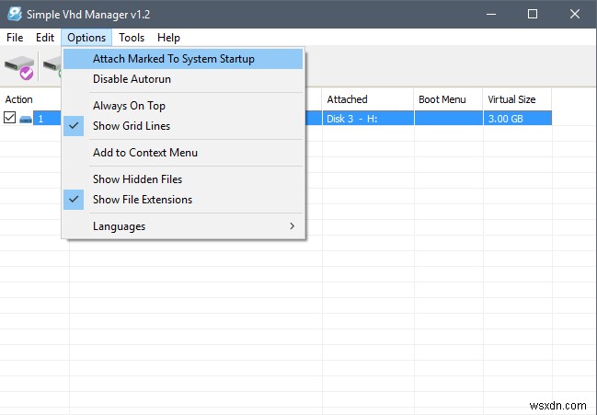Click the drive icon with purple checkmark
Viewport: 597px width, 415px height.
pyautogui.click(x=19, y=67)
